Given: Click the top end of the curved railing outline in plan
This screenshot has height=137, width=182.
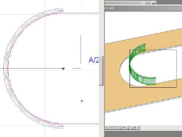Looking at the screenshot, I should pyautogui.click(x=61, y=10).
